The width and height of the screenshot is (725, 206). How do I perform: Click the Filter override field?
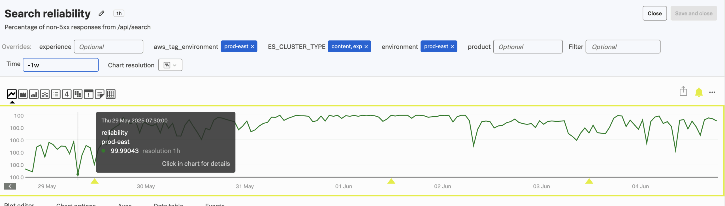pos(623,47)
